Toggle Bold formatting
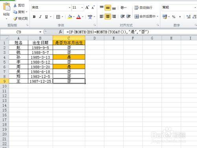This screenshot has width=197, height=148. (34, 17)
